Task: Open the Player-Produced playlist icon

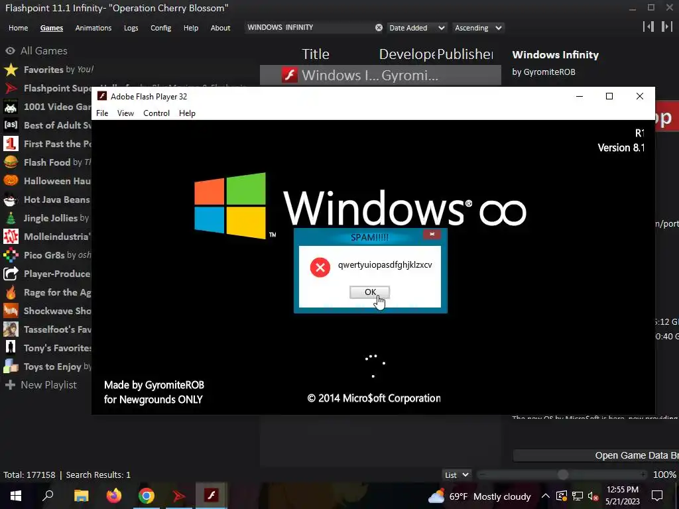Action: click(11, 274)
